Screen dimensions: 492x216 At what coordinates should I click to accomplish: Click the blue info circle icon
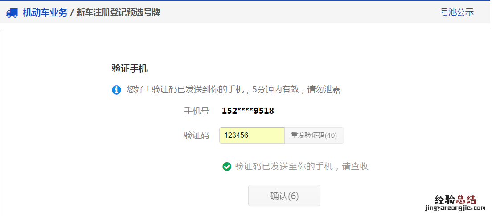(x=116, y=90)
